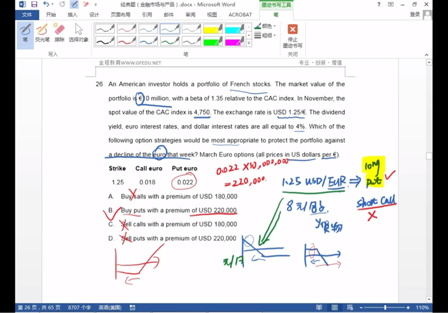The width and height of the screenshot is (448, 313).
Task: Click the Word application icon
Action: tap(22, 4)
